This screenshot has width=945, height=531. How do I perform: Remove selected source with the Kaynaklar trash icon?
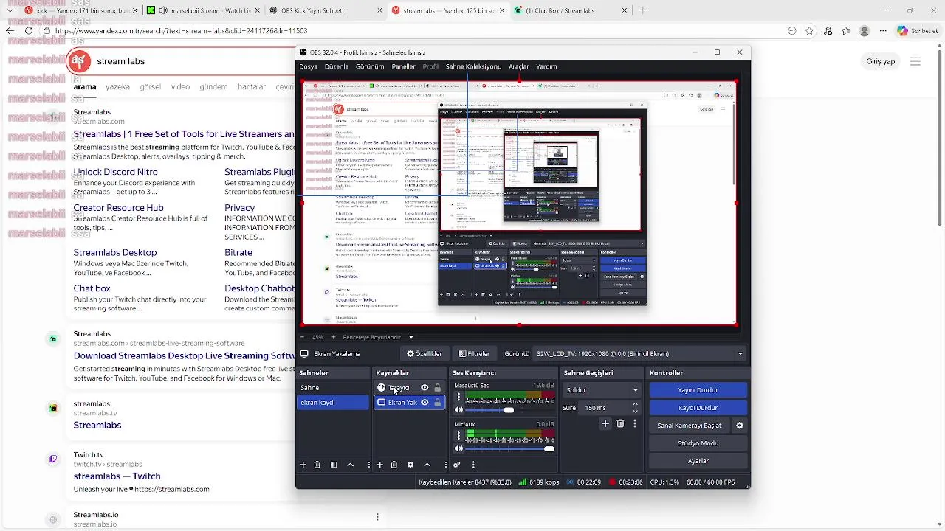(394, 465)
